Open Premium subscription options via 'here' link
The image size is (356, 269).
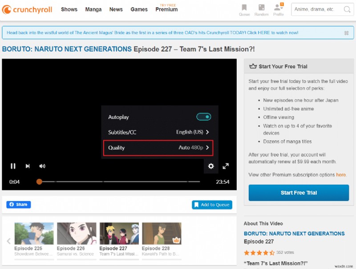tap(341, 174)
